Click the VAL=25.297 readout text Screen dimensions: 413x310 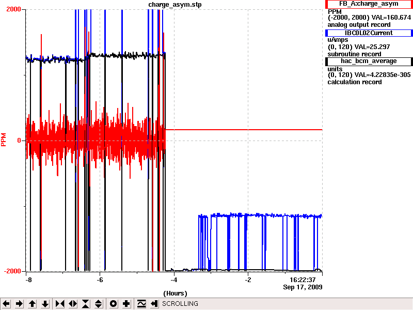372,47
